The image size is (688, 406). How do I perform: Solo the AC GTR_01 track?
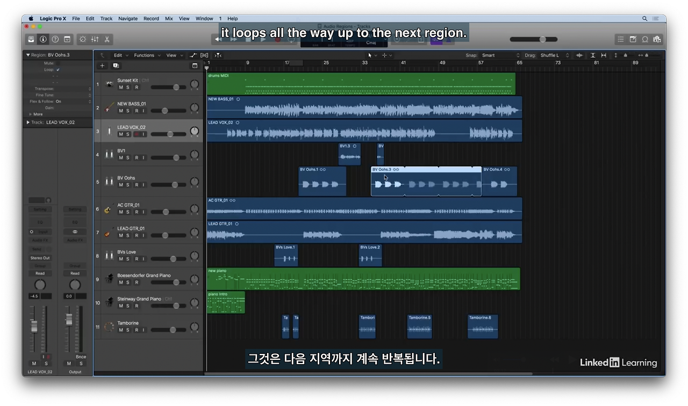[128, 212]
